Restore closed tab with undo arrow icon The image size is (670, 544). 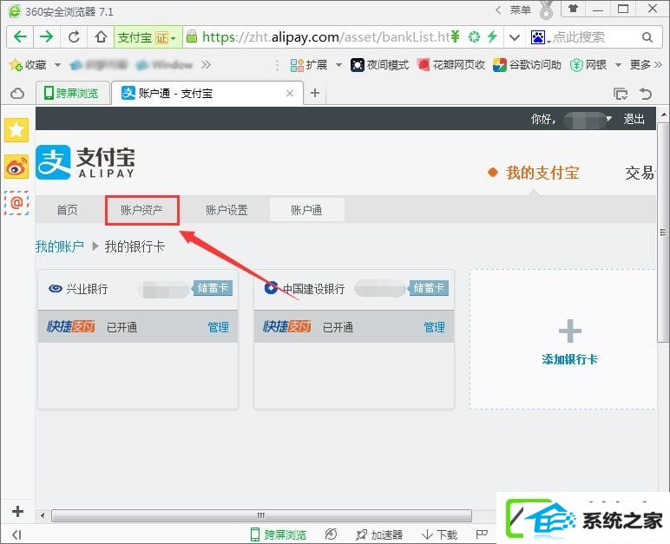[x=646, y=94]
